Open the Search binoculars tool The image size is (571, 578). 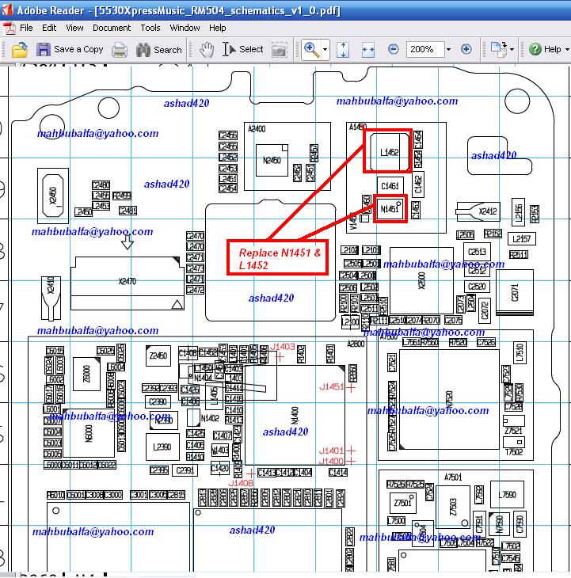pos(158,50)
